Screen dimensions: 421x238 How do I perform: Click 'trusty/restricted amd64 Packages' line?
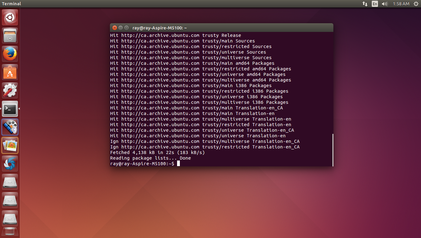201,69
